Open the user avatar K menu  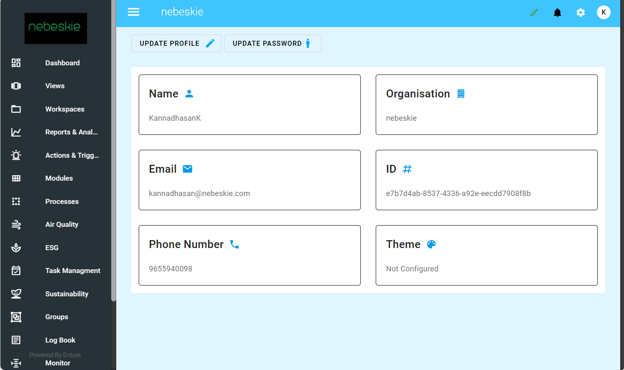[x=604, y=12]
